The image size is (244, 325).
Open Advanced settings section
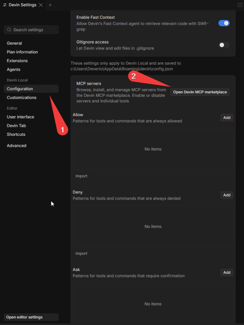[x=16, y=145]
